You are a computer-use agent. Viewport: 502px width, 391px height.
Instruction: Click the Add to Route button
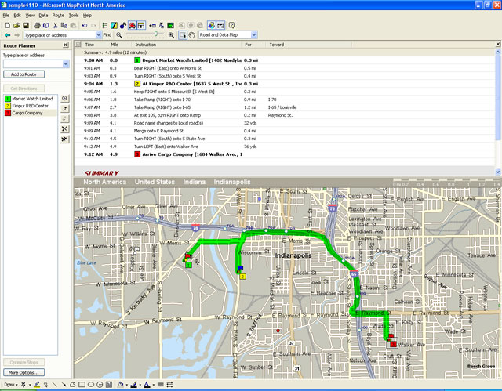coord(24,74)
